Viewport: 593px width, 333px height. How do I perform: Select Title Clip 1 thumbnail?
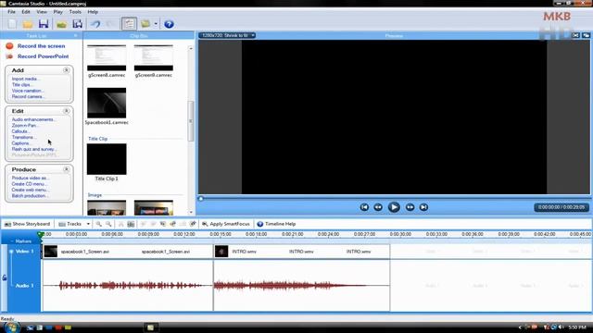tap(107, 158)
